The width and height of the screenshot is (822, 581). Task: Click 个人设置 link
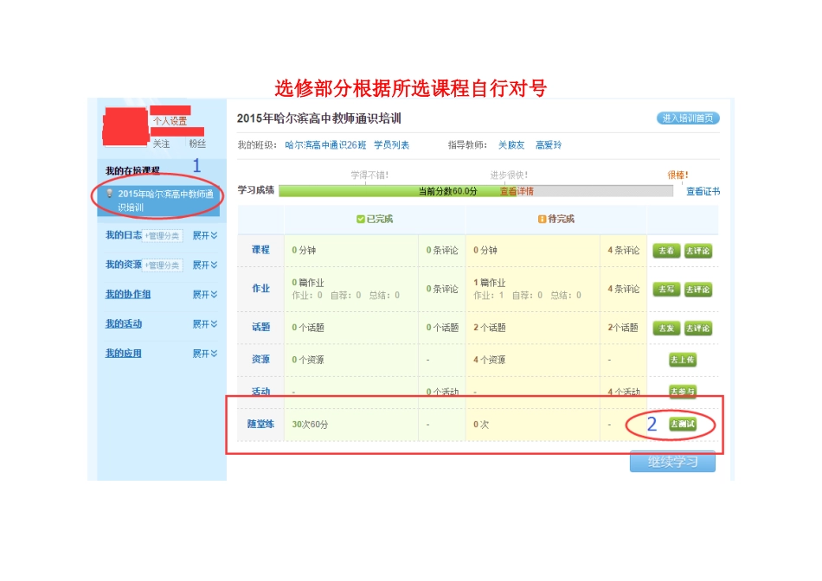point(170,121)
